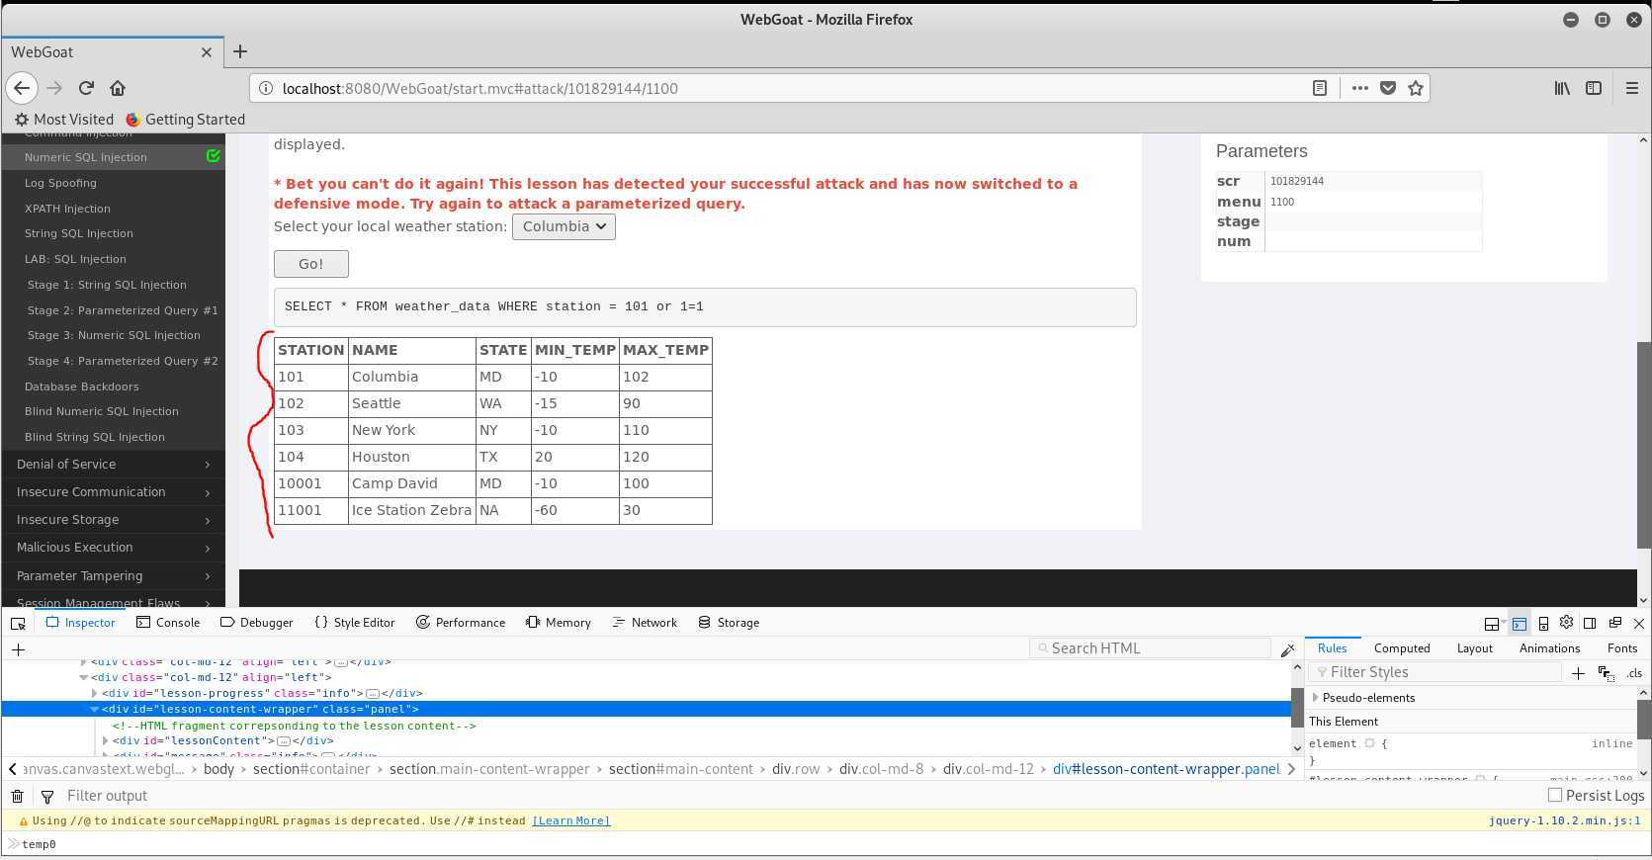Open Most Visited bookmarks folder

click(63, 120)
